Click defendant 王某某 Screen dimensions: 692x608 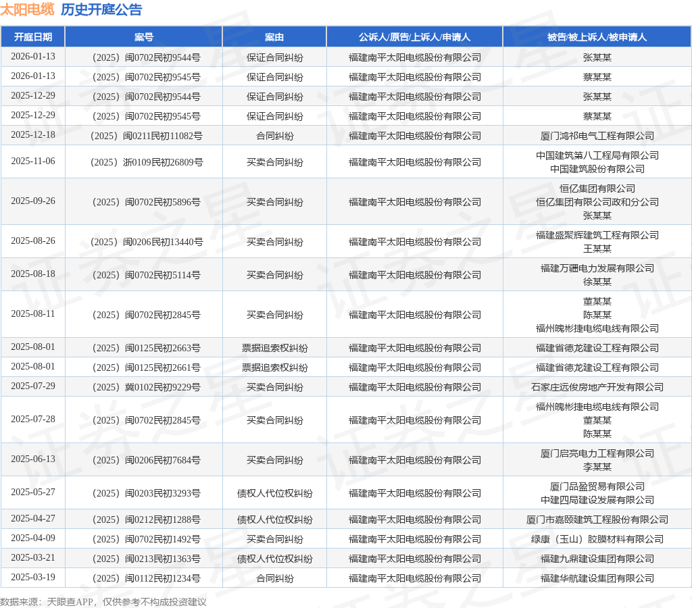click(597, 249)
